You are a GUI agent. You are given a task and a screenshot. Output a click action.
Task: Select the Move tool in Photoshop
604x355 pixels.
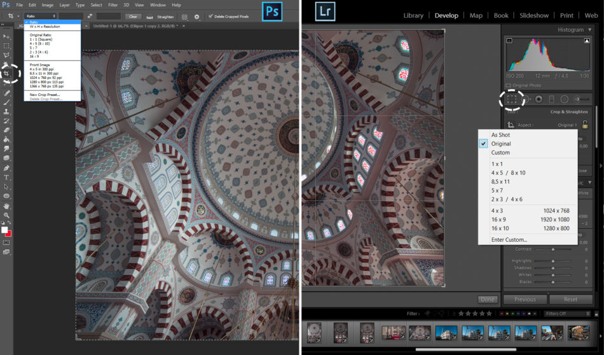[x=7, y=37]
